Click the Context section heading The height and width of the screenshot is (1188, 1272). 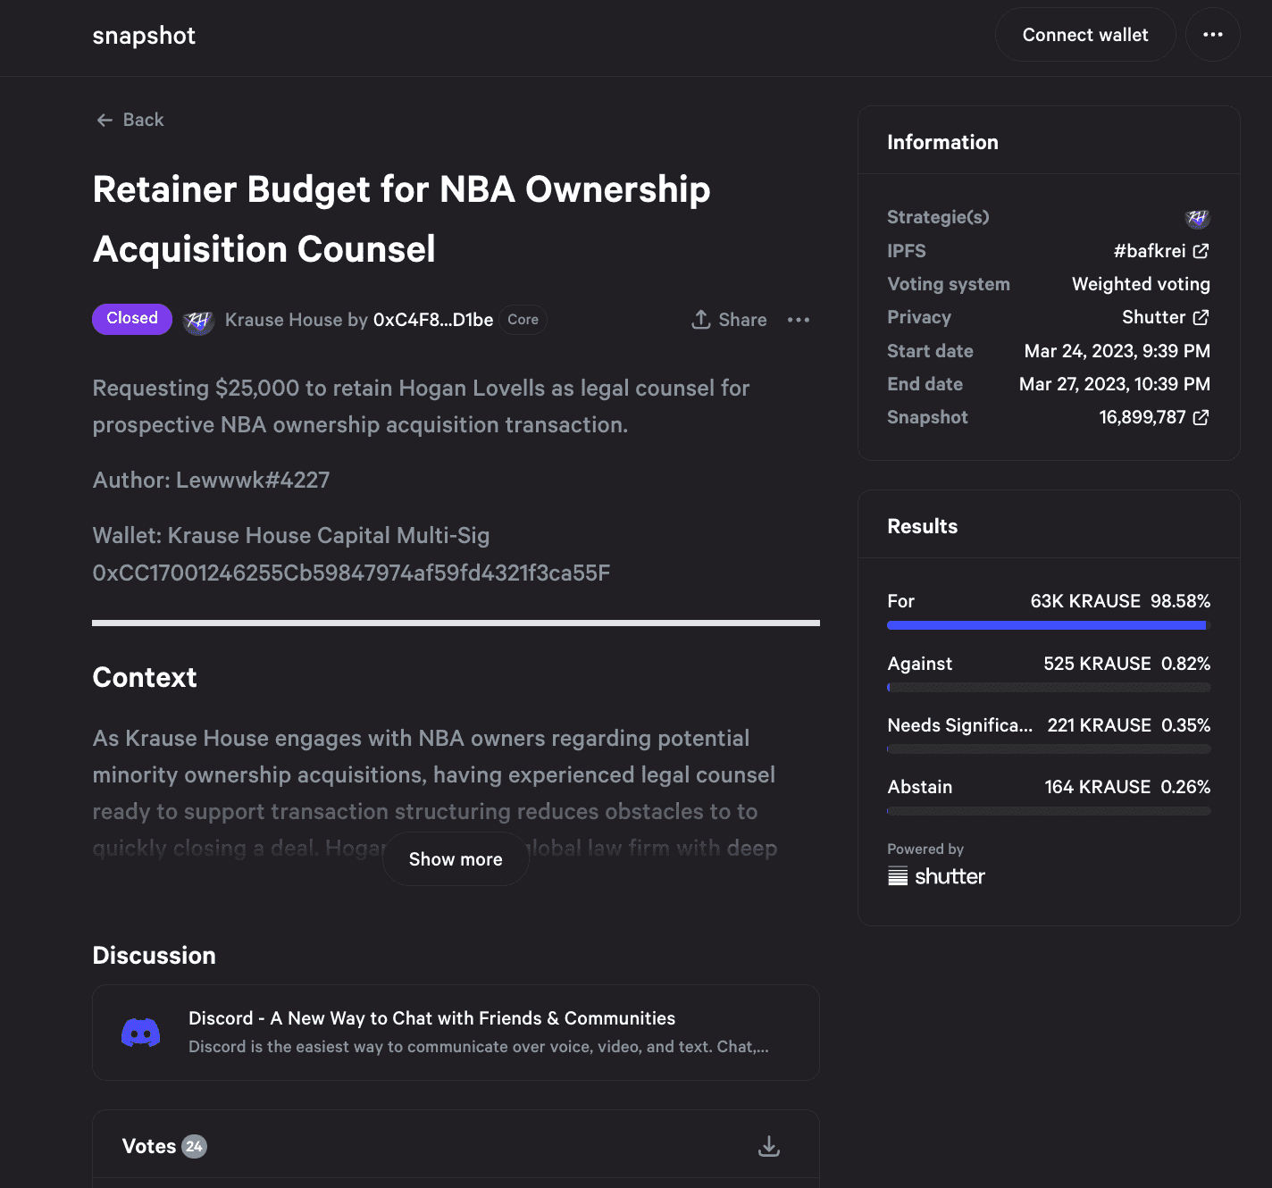(145, 677)
